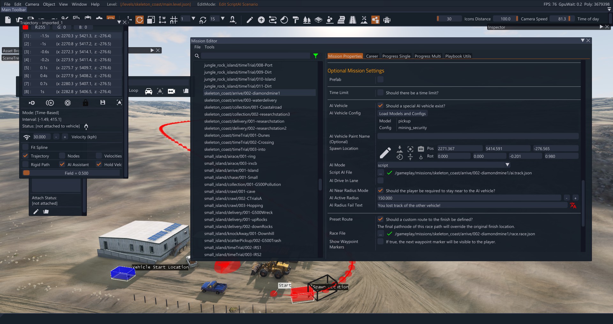Toggle grid snapping icon
The height and width of the screenshot is (324, 613).
(174, 20)
